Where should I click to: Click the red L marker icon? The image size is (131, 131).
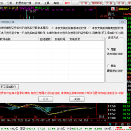(113, 9)
